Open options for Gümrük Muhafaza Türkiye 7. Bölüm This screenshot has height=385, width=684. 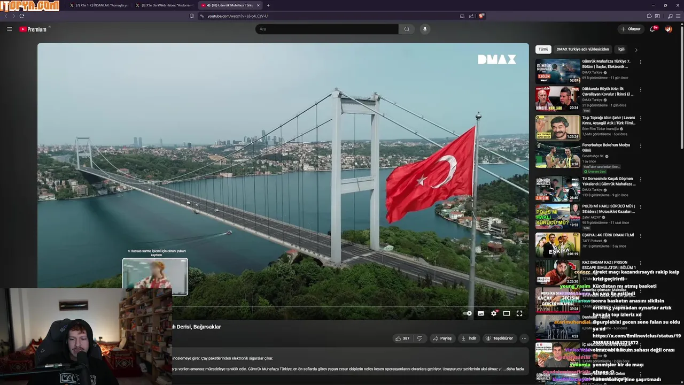tap(641, 62)
